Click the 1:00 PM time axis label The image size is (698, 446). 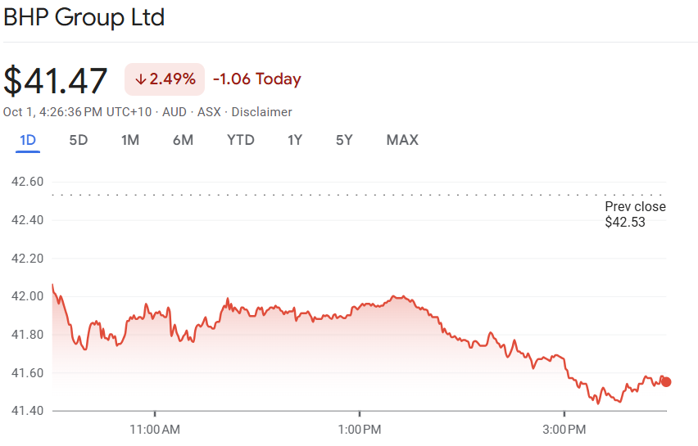360,429
